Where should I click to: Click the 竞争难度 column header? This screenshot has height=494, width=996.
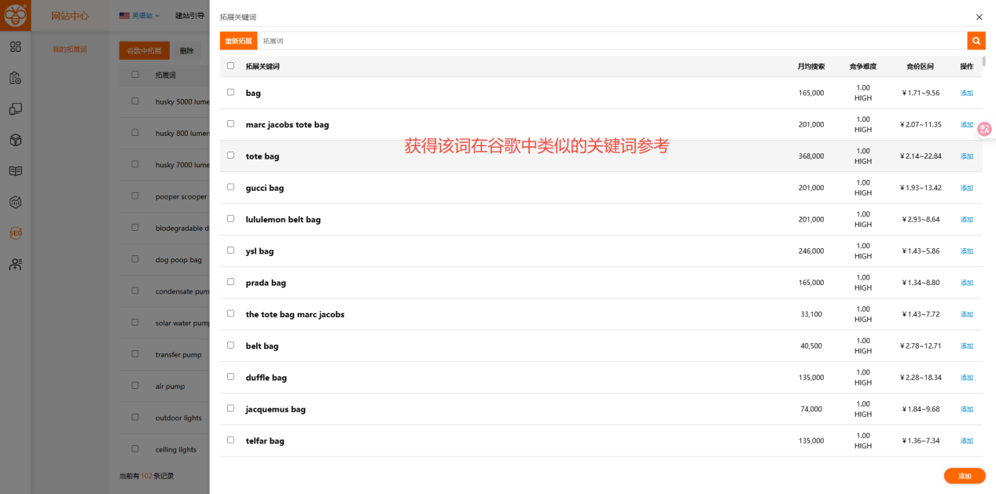point(863,67)
